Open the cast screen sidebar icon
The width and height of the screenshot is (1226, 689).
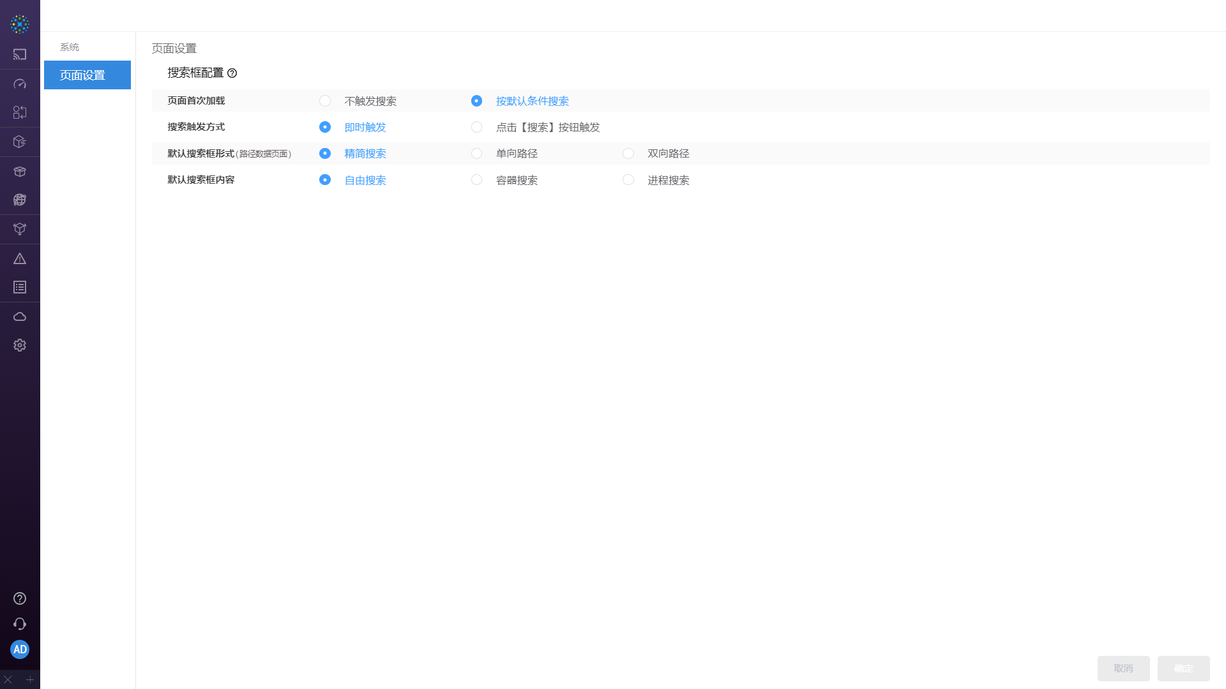[x=20, y=55]
